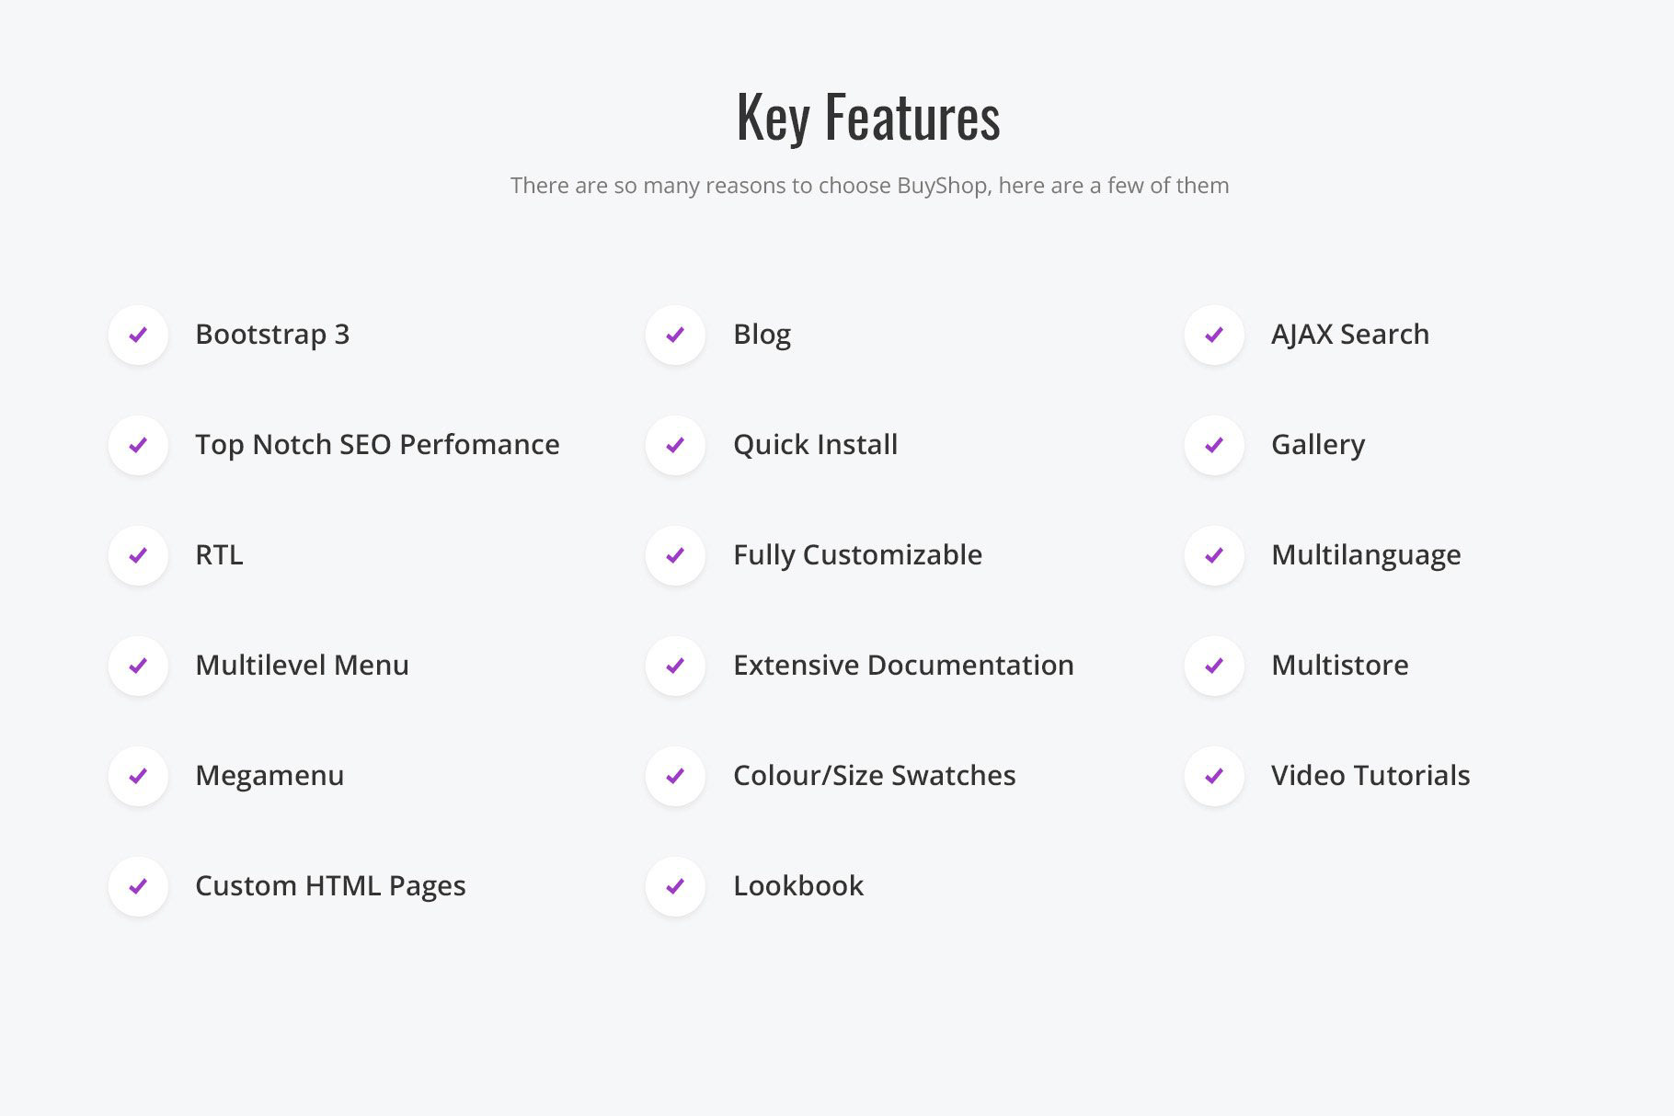Select the Extensive Documentation feature label
This screenshot has width=1674, height=1116.
903,665
